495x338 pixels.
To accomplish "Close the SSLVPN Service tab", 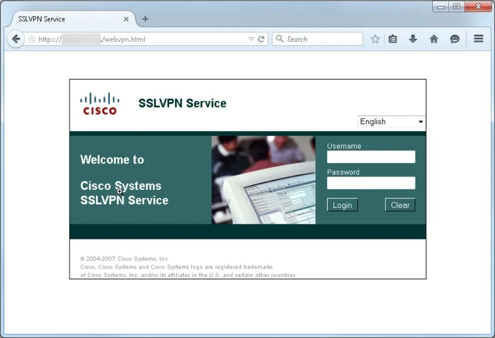I will 126,19.
